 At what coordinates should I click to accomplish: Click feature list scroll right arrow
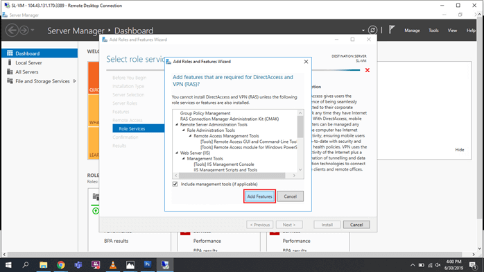[294, 176]
